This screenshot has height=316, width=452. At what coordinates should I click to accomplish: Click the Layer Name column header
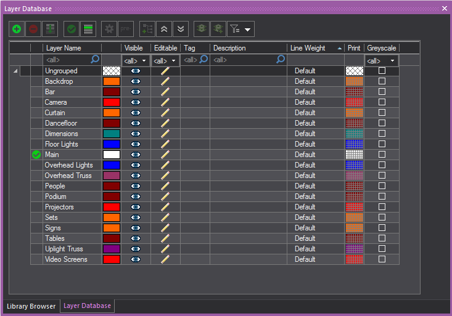(x=72, y=48)
